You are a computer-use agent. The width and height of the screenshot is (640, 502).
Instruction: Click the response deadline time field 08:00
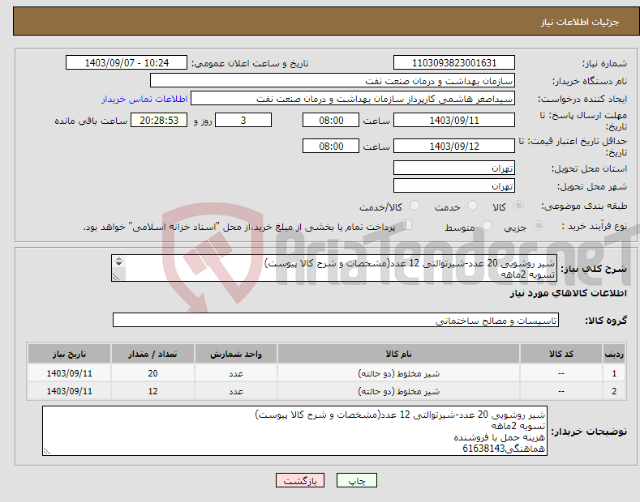coord(331,120)
